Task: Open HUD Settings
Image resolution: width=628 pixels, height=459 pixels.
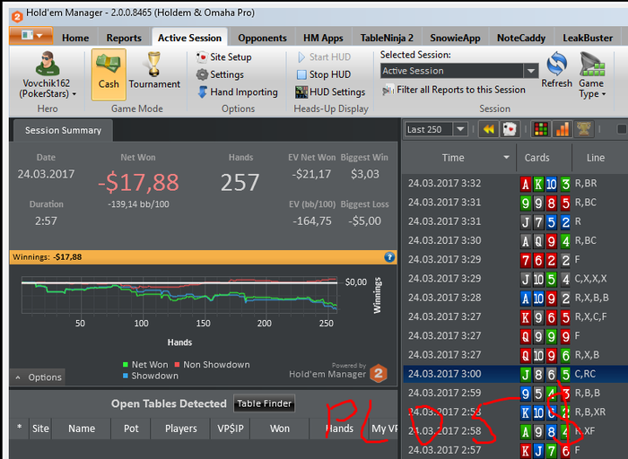Action: coord(330,92)
